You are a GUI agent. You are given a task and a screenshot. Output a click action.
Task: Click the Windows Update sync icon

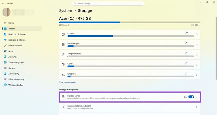tap(5, 85)
